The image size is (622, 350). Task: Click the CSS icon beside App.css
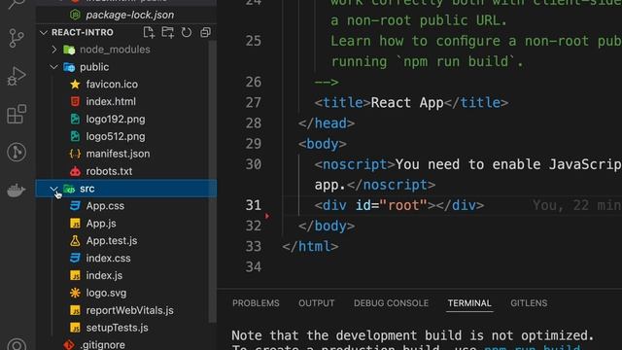coord(75,206)
